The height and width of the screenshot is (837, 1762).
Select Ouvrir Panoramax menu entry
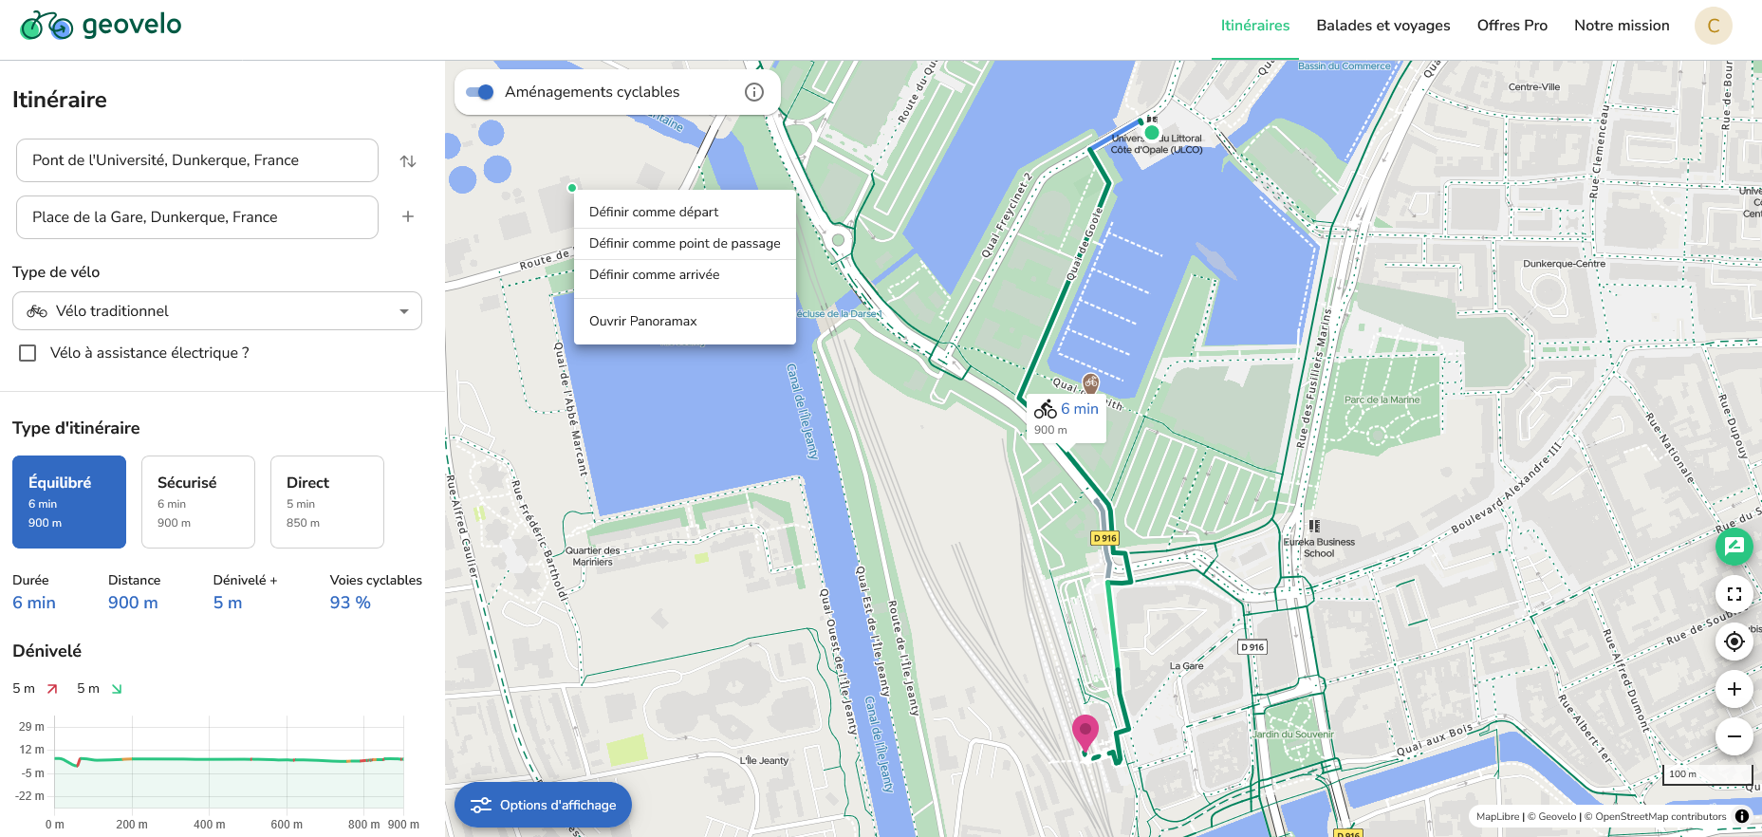tap(643, 321)
